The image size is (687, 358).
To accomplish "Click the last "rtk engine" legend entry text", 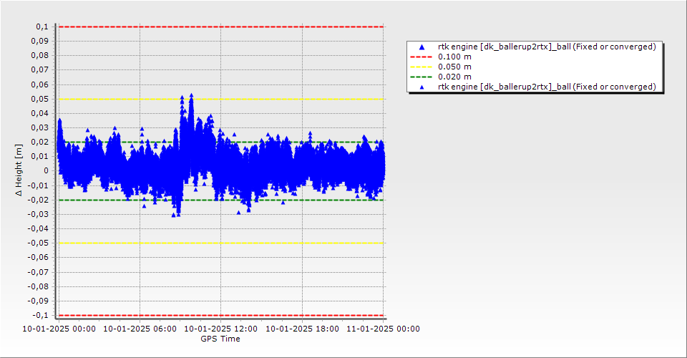I will tap(547, 87).
